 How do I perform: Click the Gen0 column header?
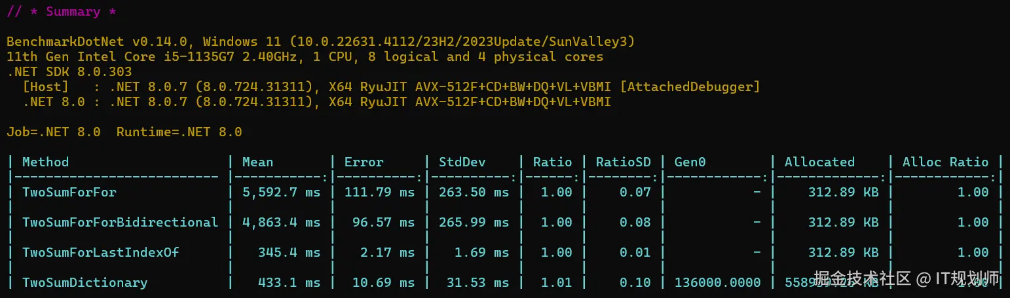point(690,162)
